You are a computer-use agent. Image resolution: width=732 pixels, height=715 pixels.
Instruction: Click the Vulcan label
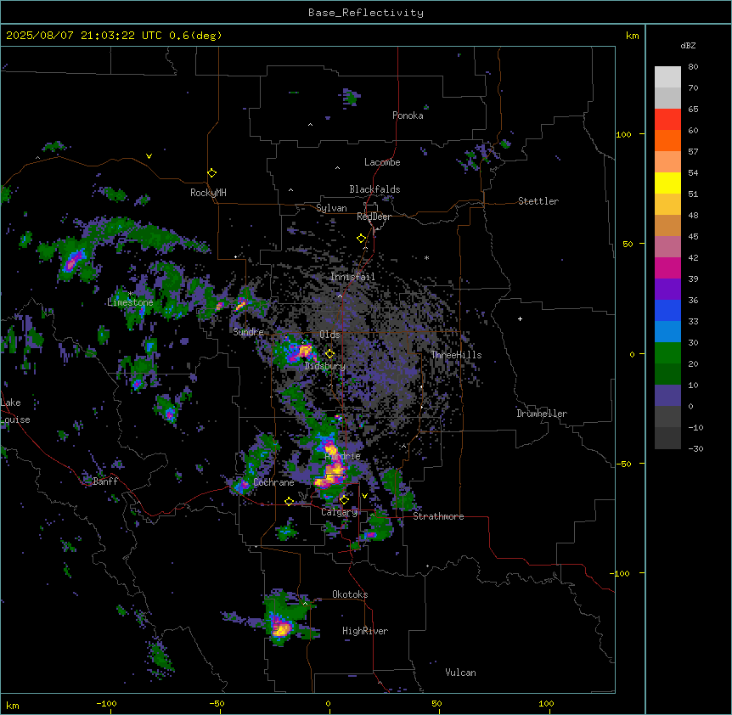460,673
